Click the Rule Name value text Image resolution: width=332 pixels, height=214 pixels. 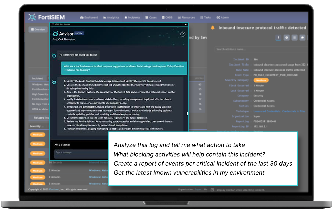[x=279, y=70]
